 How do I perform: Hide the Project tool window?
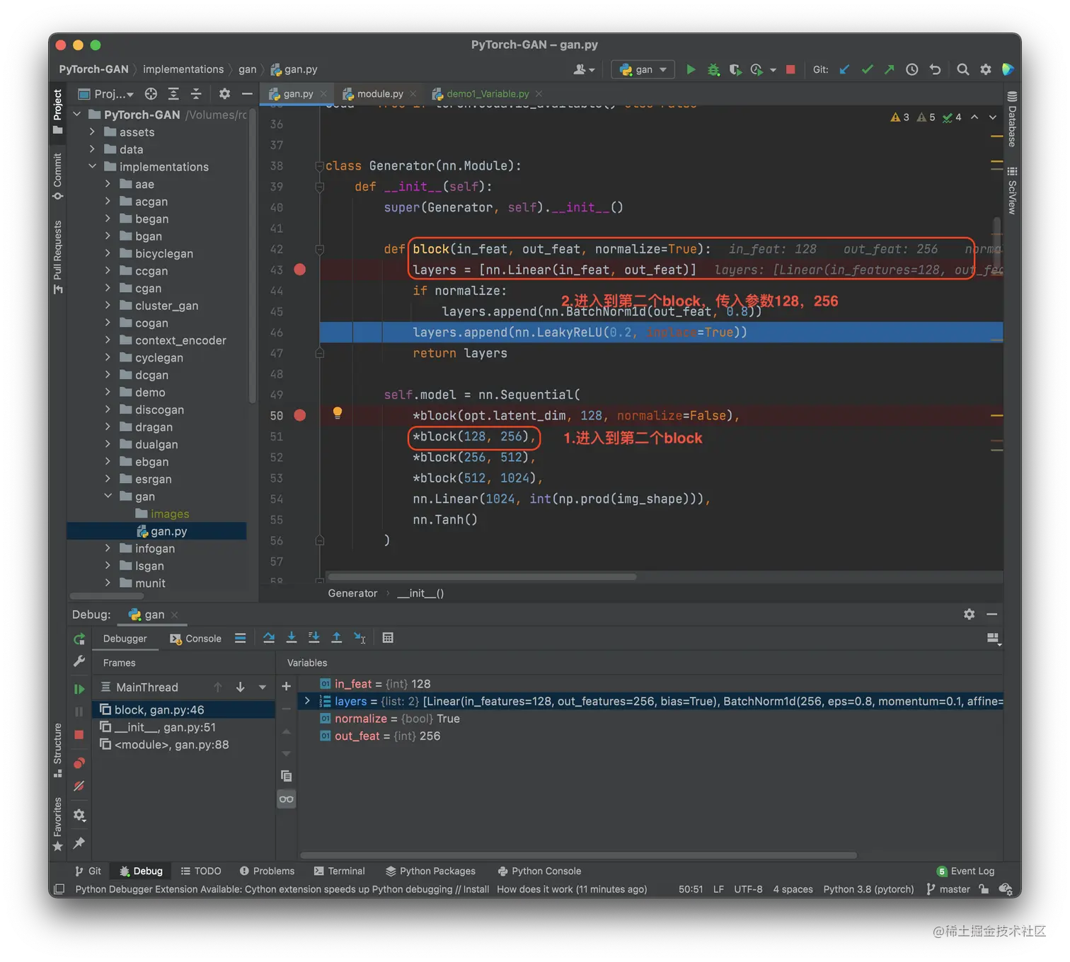[247, 93]
